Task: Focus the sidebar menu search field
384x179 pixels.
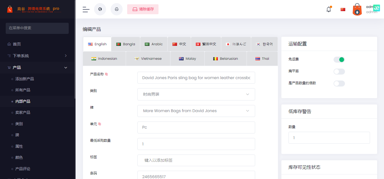Action: click(37, 28)
